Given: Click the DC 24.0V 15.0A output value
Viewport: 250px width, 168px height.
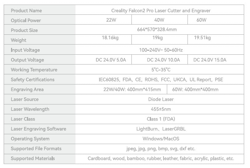Looking at the screenshot, I should [210, 60].
